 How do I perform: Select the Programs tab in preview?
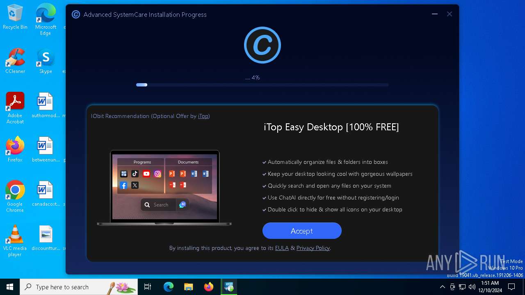coord(142,162)
